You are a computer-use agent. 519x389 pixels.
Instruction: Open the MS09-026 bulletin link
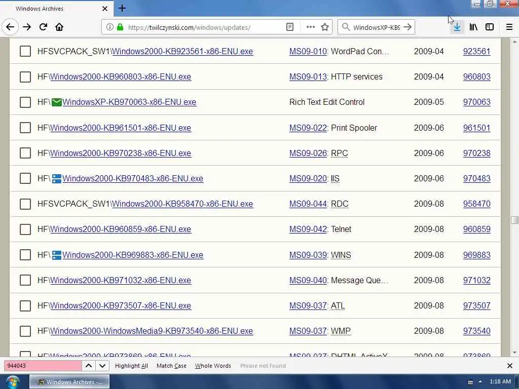pyautogui.click(x=308, y=153)
